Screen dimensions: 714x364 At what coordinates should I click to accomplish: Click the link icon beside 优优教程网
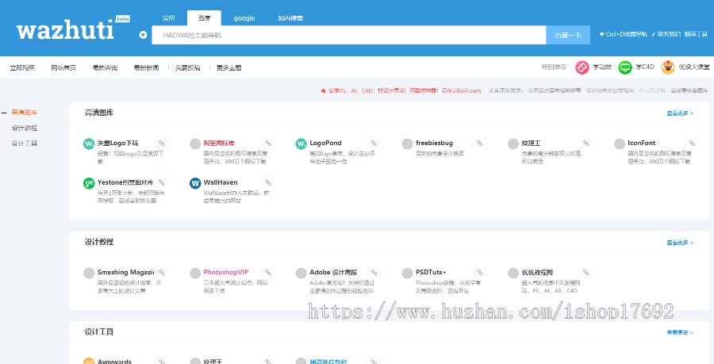point(586,272)
